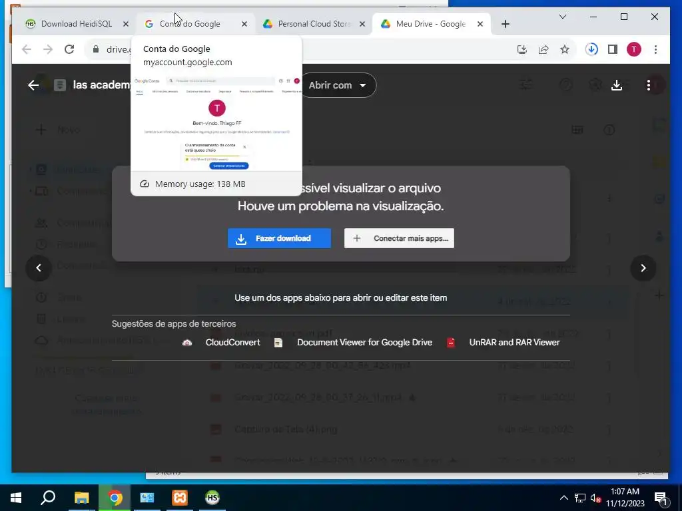682x511 pixels.
Task: Open HeidiSQL from the taskbar
Action: point(212,498)
